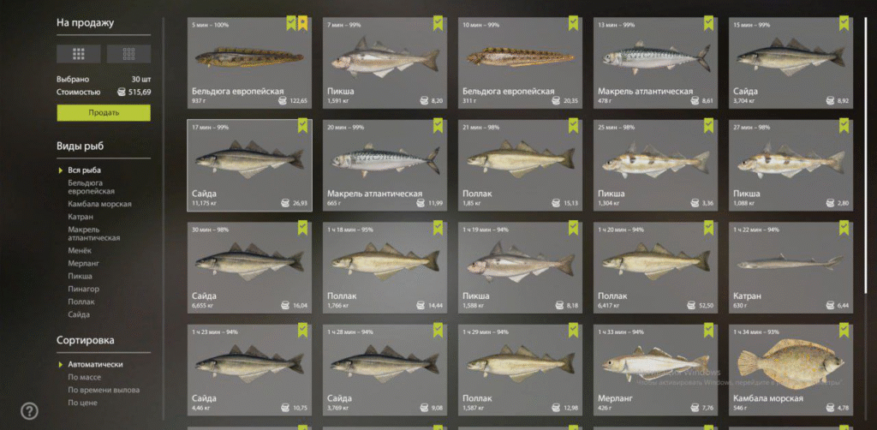Click the coin icon on Камбала морская card
877x430 pixels.
(x=829, y=409)
